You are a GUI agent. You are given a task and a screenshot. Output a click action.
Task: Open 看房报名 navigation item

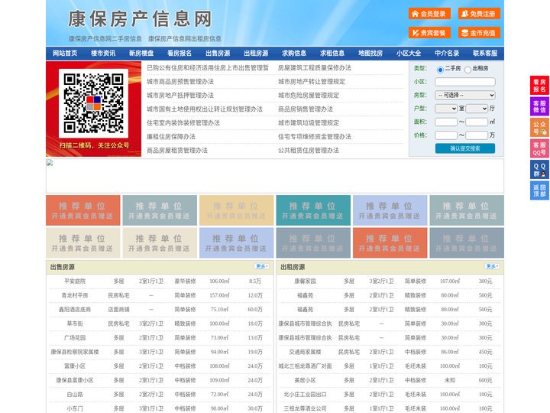pyautogui.click(x=180, y=54)
